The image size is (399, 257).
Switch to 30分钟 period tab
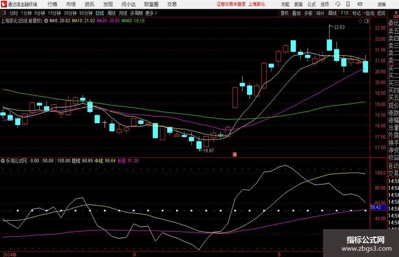point(70,13)
